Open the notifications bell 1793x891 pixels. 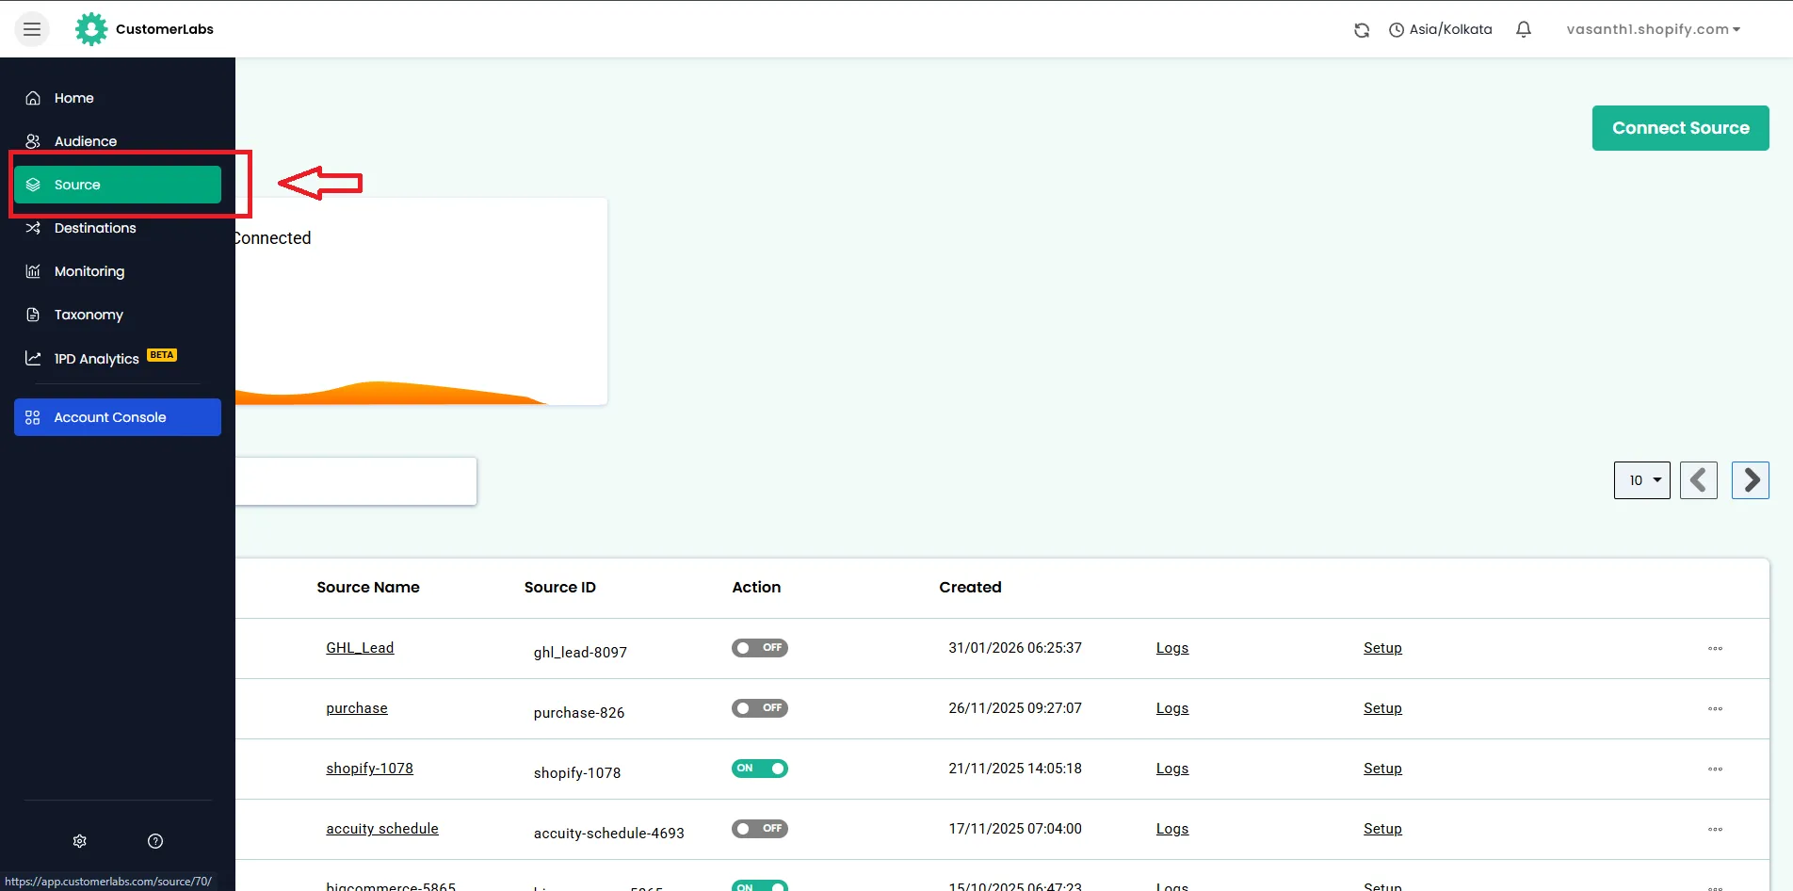click(x=1524, y=29)
